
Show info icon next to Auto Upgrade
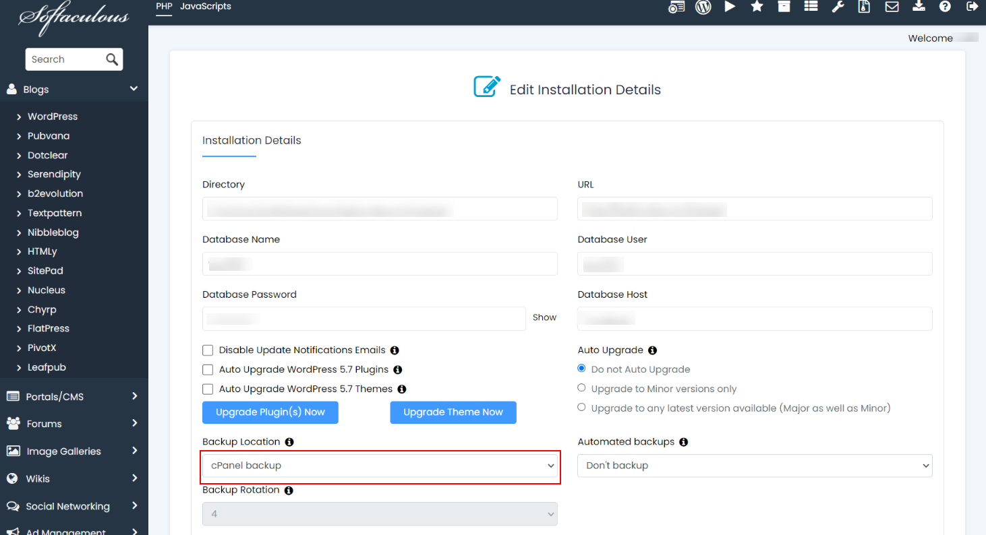point(652,350)
